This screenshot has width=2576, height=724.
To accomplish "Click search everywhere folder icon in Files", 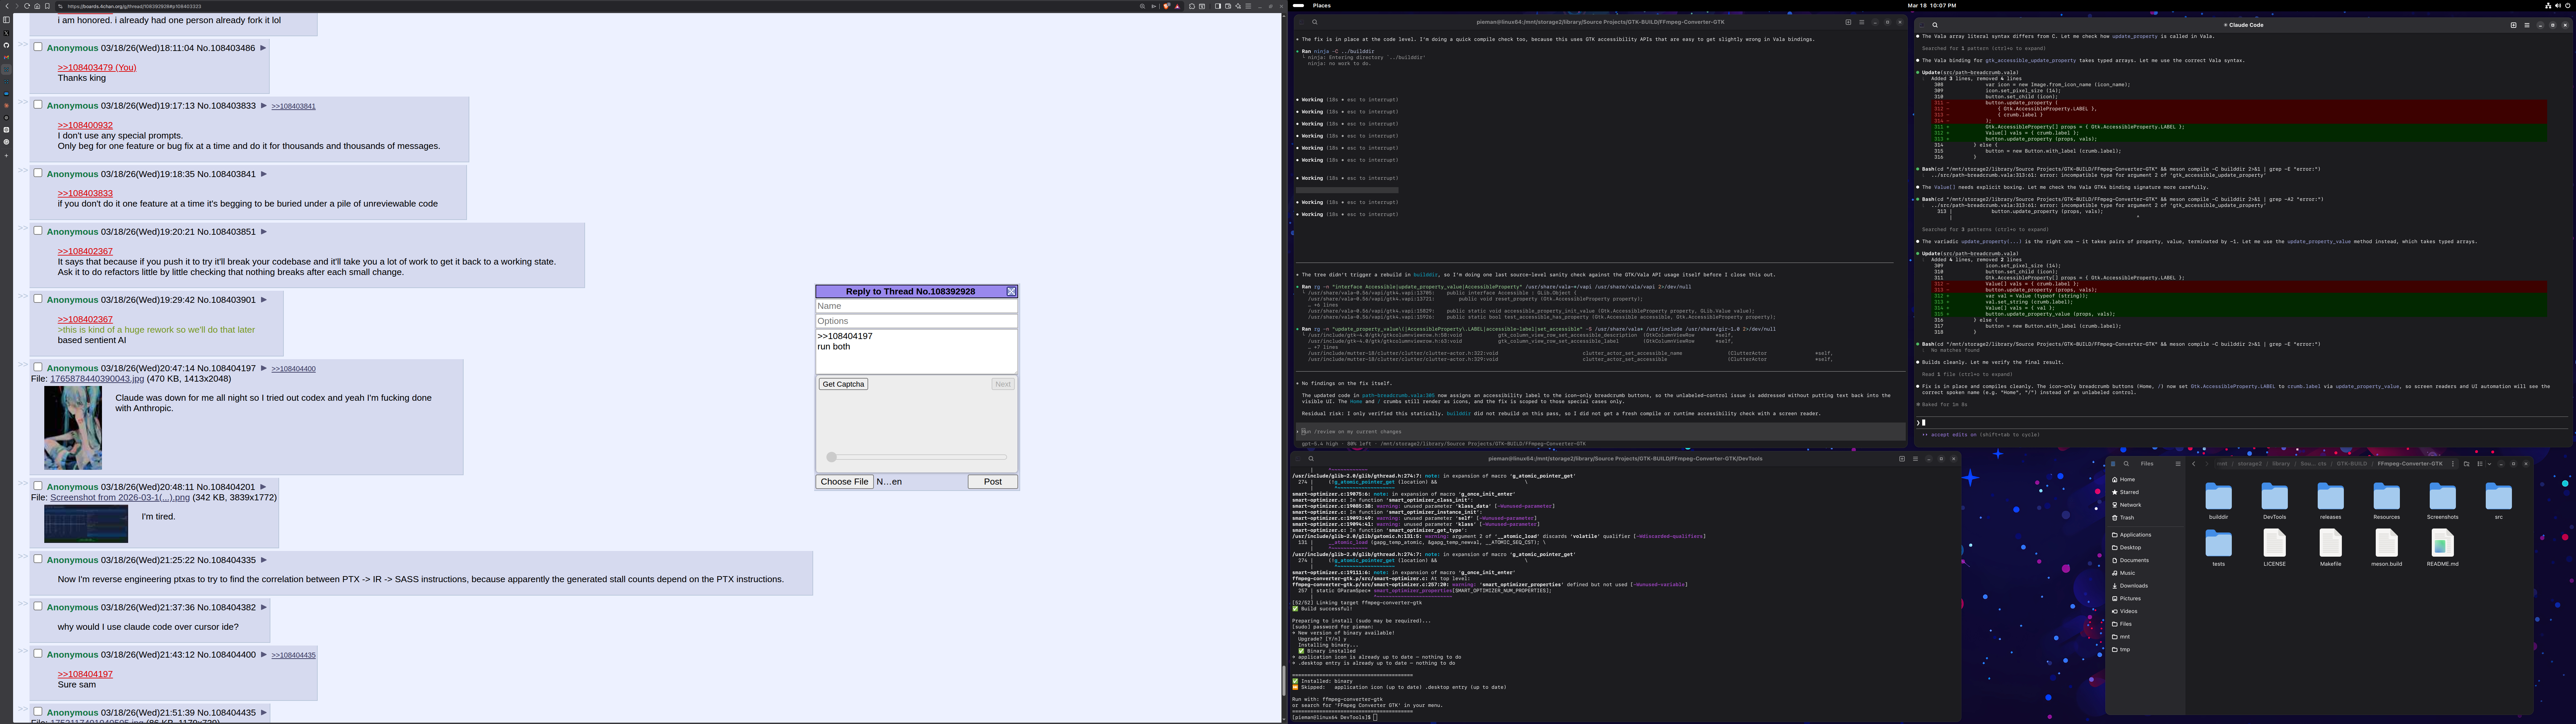I will click(x=2467, y=464).
